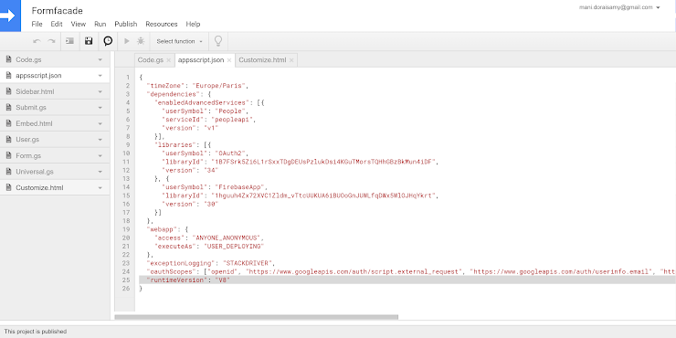676x338 pixels.
Task: Click the file icon beside Sidebar.html
Action: pos(8,91)
